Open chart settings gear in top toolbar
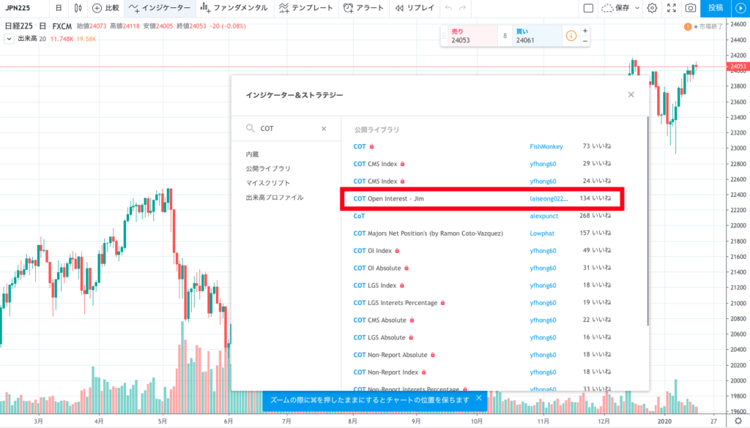 652,8
